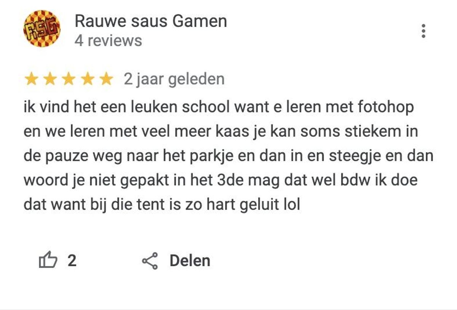Screen dimensions: 457x310
Task: Click first review line 'ik vind het'
Action: click(x=219, y=108)
